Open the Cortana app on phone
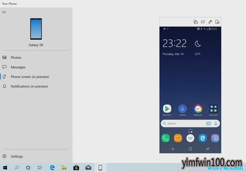246x172 pixels. click(x=182, y=110)
